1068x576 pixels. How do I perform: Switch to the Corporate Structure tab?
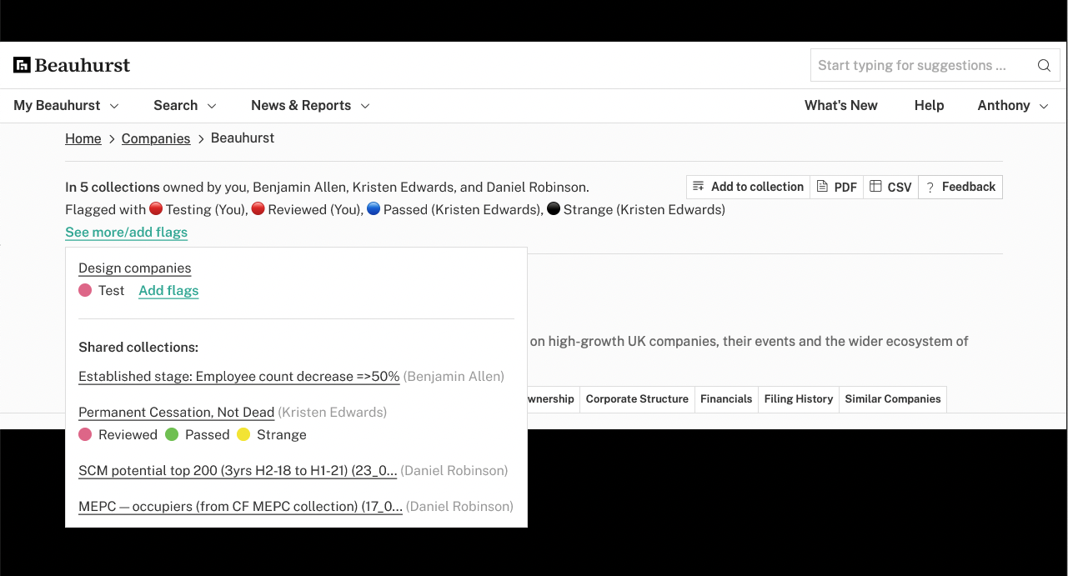click(x=637, y=398)
